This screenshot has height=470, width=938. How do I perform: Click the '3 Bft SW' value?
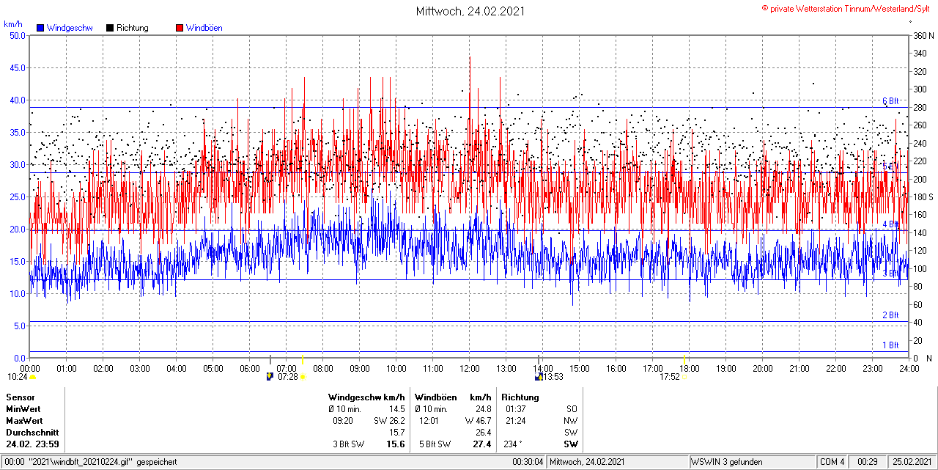[x=349, y=444]
